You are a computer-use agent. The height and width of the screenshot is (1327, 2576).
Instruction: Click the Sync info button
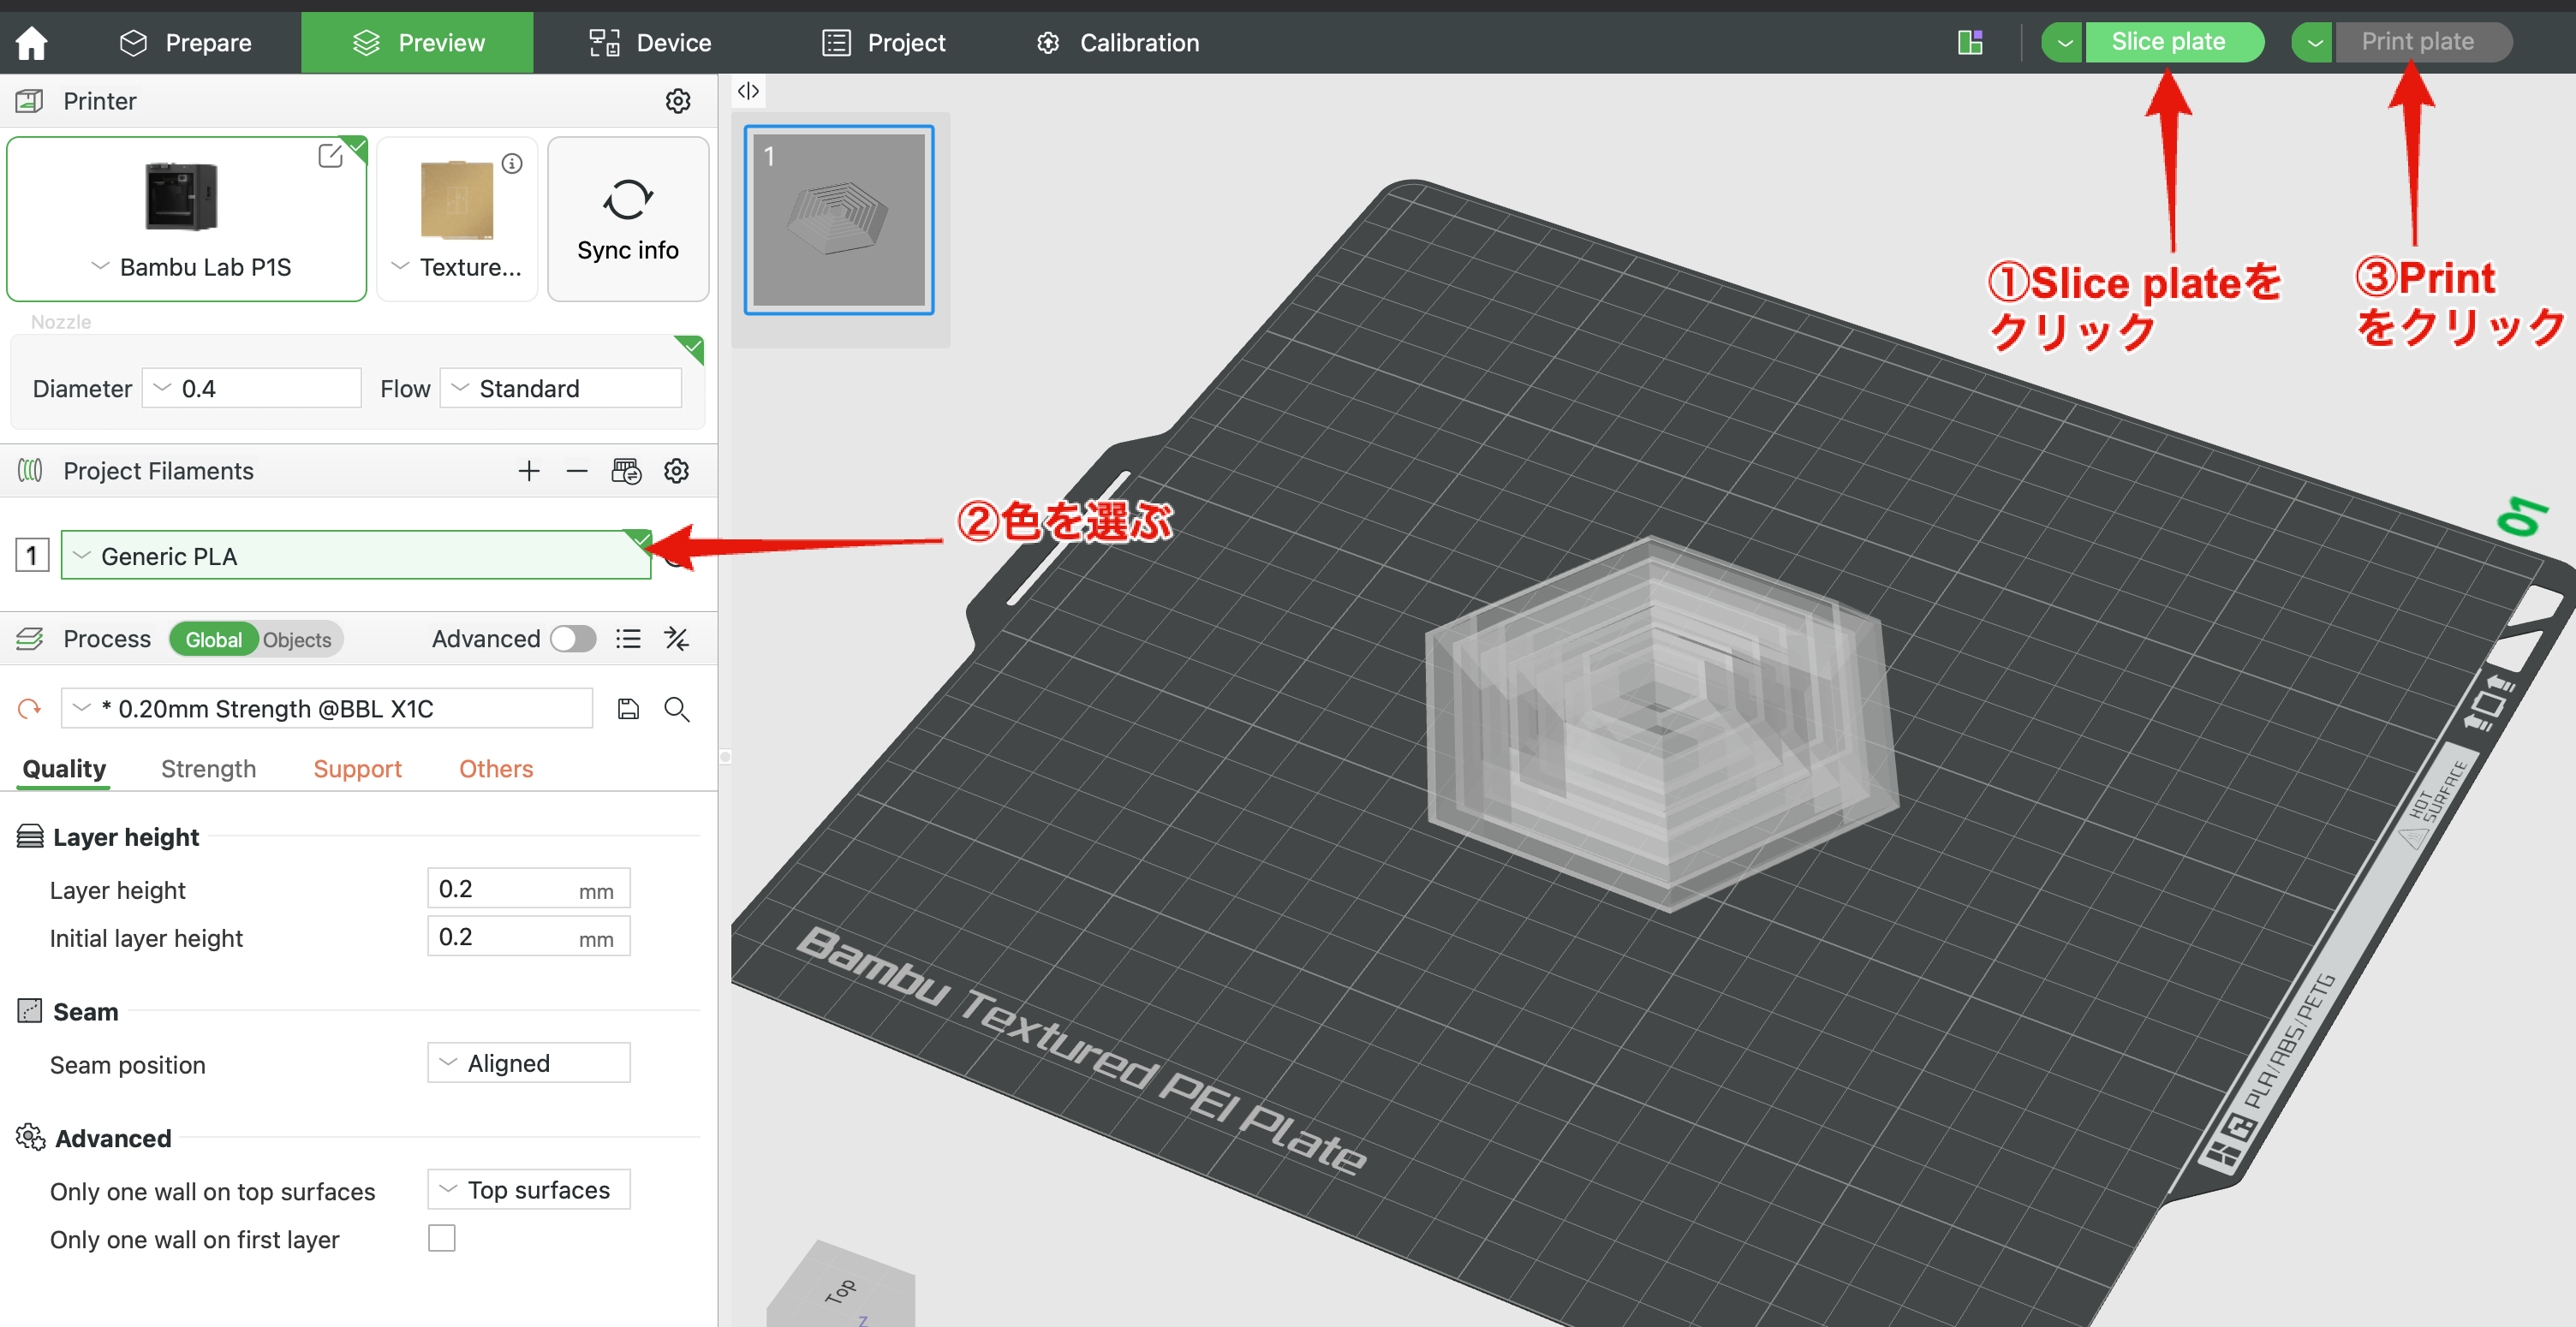[x=627, y=220]
